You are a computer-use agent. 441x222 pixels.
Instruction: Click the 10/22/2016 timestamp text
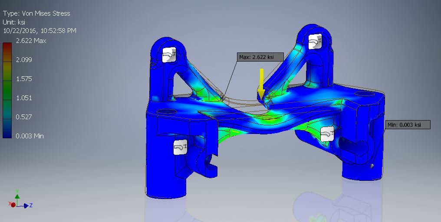click(x=39, y=31)
